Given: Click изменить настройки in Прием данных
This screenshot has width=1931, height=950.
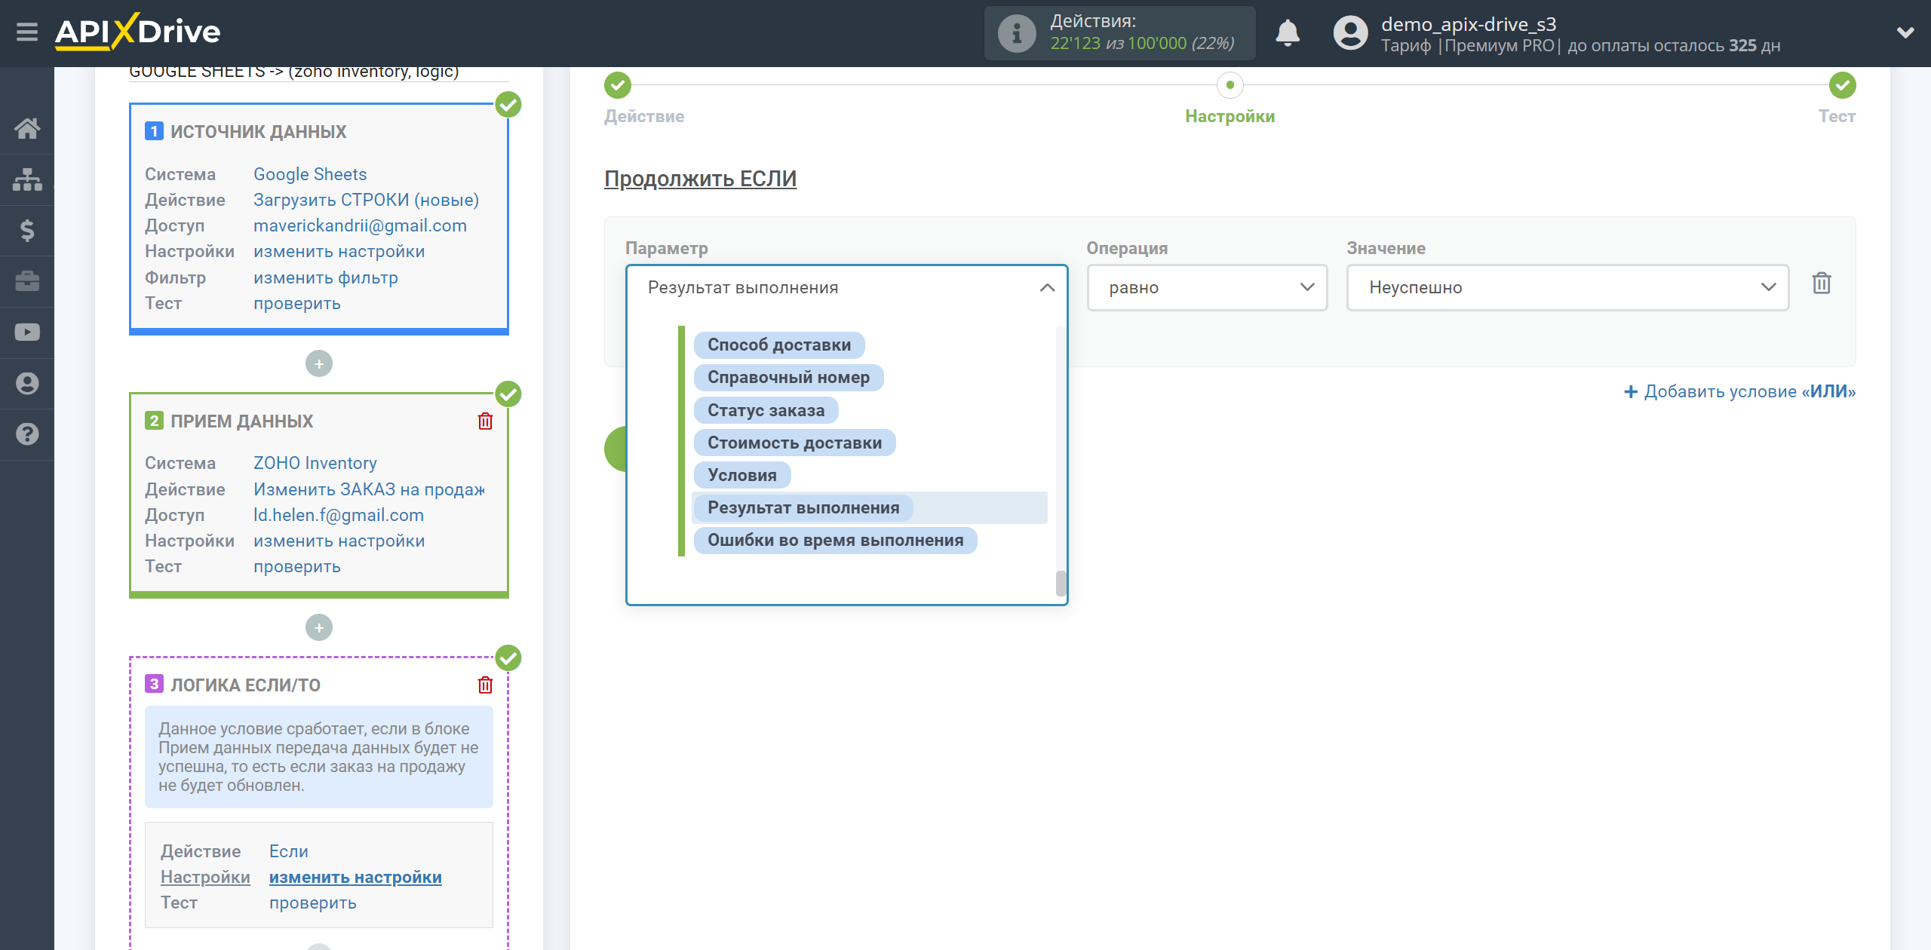Looking at the screenshot, I should [339, 541].
